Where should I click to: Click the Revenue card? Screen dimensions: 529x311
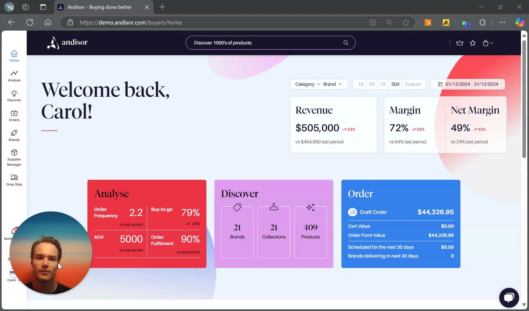click(x=334, y=125)
